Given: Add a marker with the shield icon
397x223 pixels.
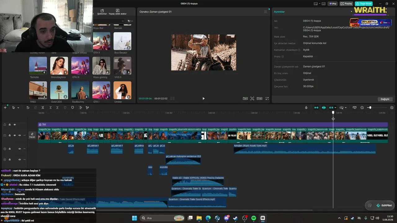Looking at the screenshot, I should point(73,107).
